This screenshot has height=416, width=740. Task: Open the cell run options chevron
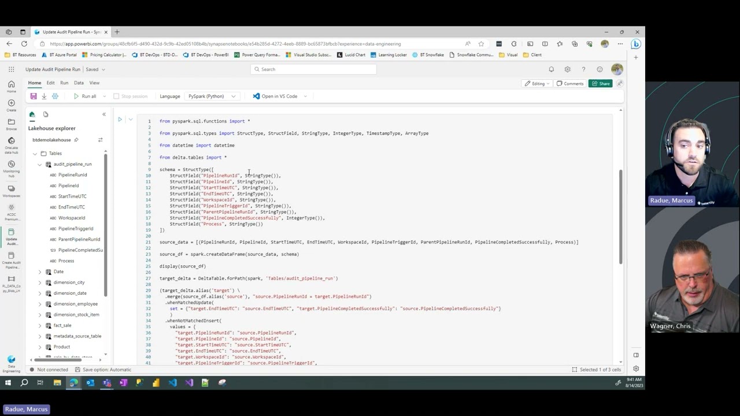(x=131, y=120)
